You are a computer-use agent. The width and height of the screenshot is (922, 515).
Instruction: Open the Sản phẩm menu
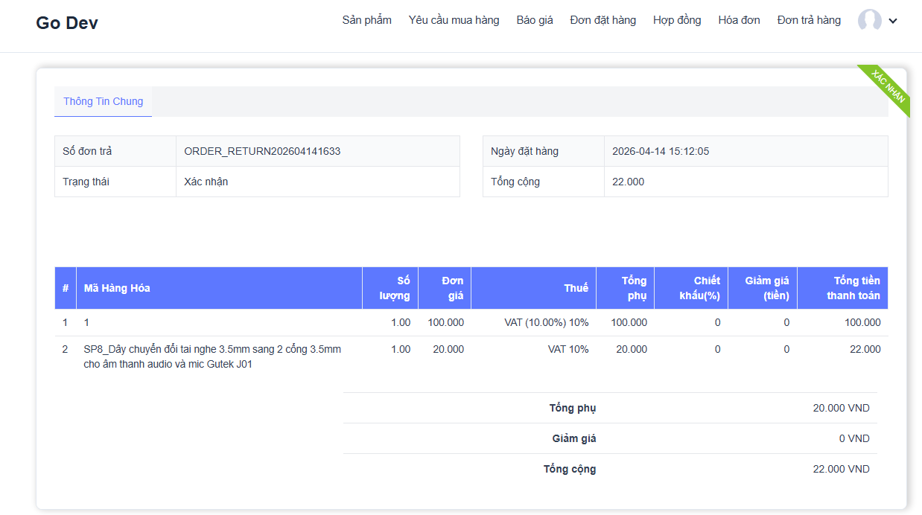point(366,20)
